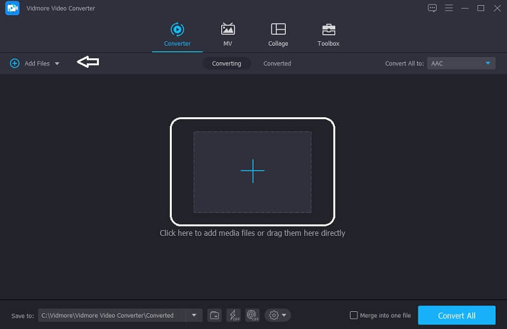The height and width of the screenshot is (329, 507).
Task: Click the feedback chat icon
Action: pos(432,8)
